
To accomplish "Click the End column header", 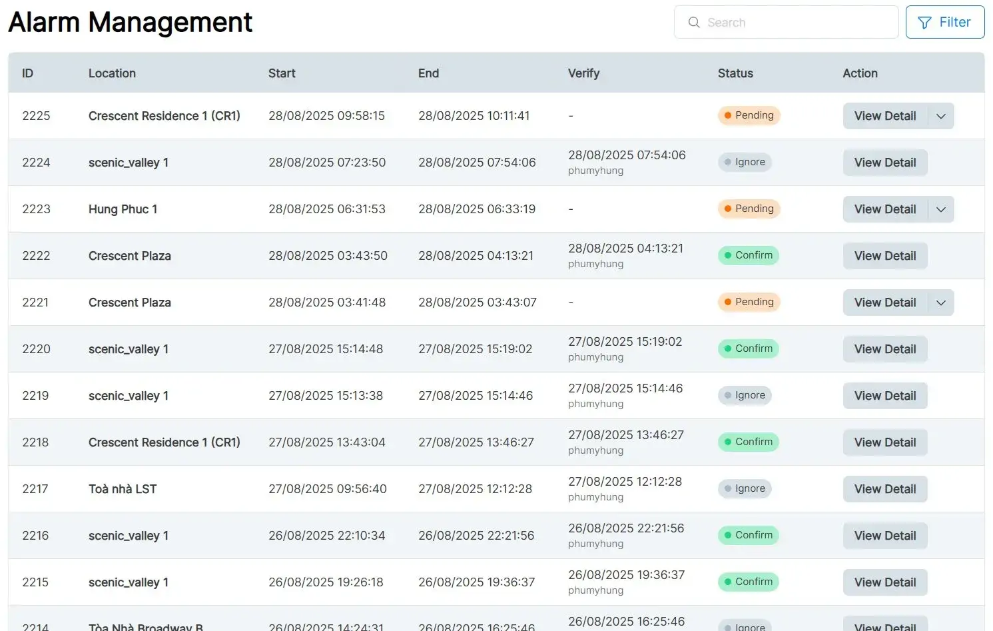I will pyautogui.click(x=428, y=73).
